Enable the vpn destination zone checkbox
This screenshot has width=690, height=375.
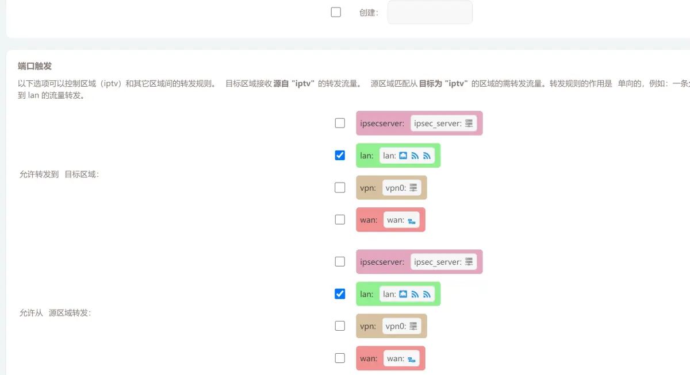tap(339, 187)
